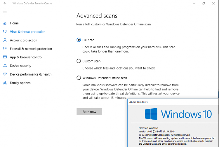Click the Home house icon

tap(5, 23)
